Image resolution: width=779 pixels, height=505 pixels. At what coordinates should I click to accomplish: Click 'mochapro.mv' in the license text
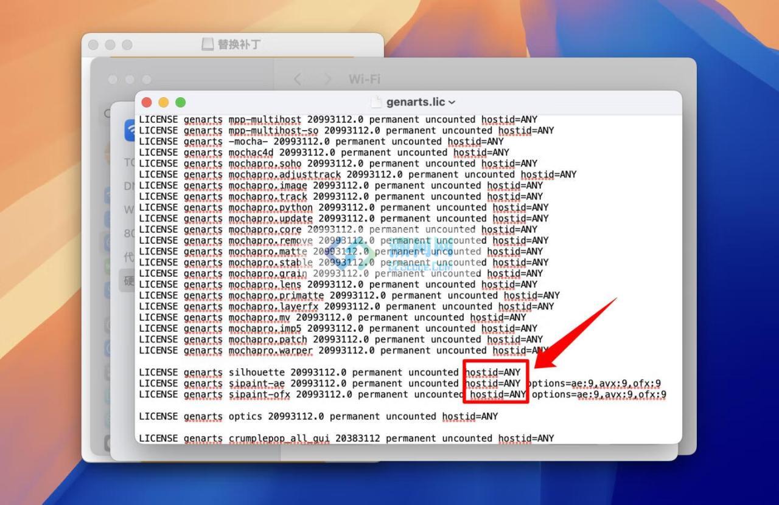click(259, 317)
